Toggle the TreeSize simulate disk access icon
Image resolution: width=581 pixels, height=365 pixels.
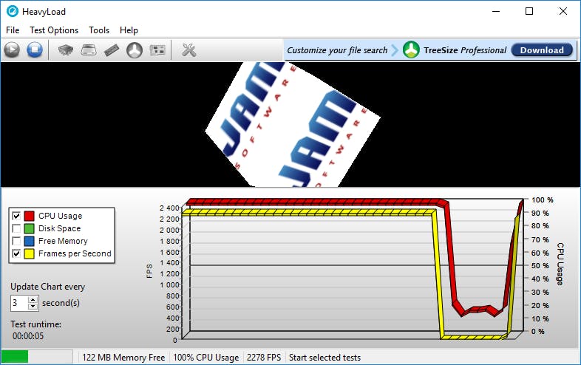click(x=135, y=50)
